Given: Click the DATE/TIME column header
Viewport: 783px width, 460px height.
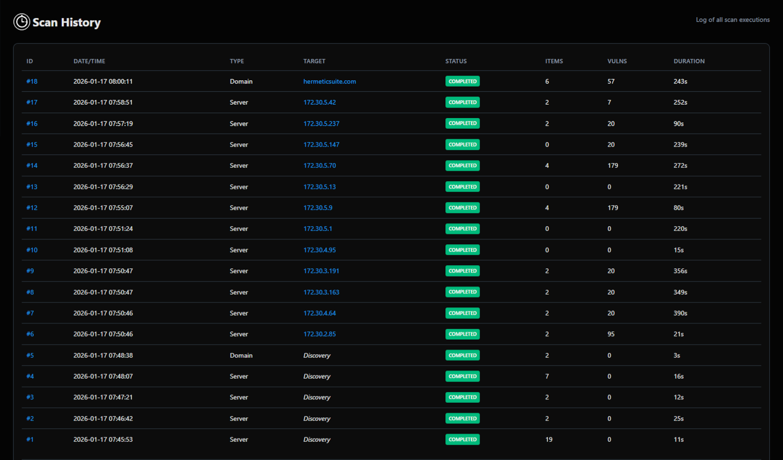Looking at the screenshot, I should (89, 61).
